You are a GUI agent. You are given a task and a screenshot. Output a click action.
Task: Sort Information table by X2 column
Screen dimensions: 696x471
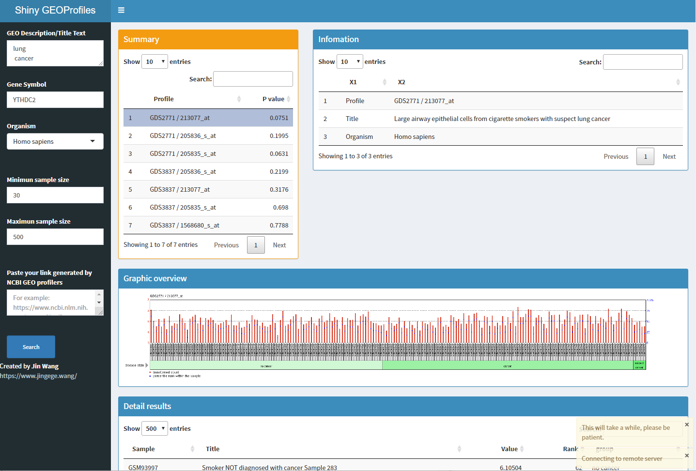click(x=402, y=82)
